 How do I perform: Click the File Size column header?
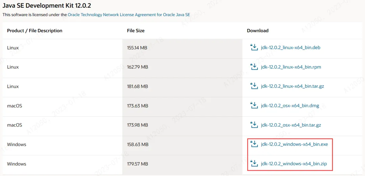pos(136,31)
